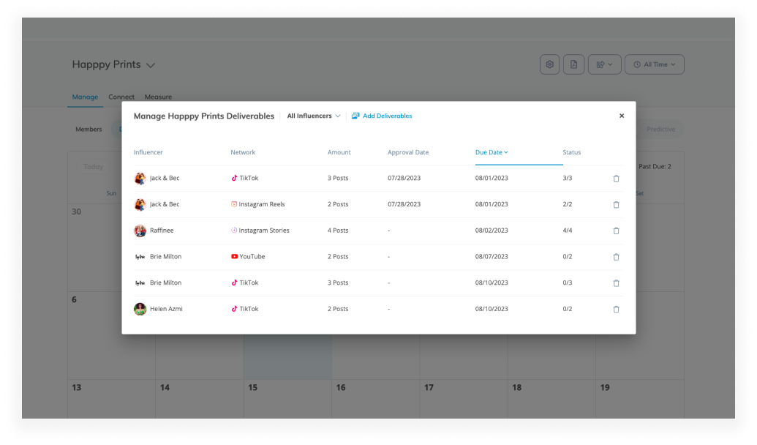Sort by Influencer column header
The width and height of the screenshot is (757, 445).
[148, 152]
